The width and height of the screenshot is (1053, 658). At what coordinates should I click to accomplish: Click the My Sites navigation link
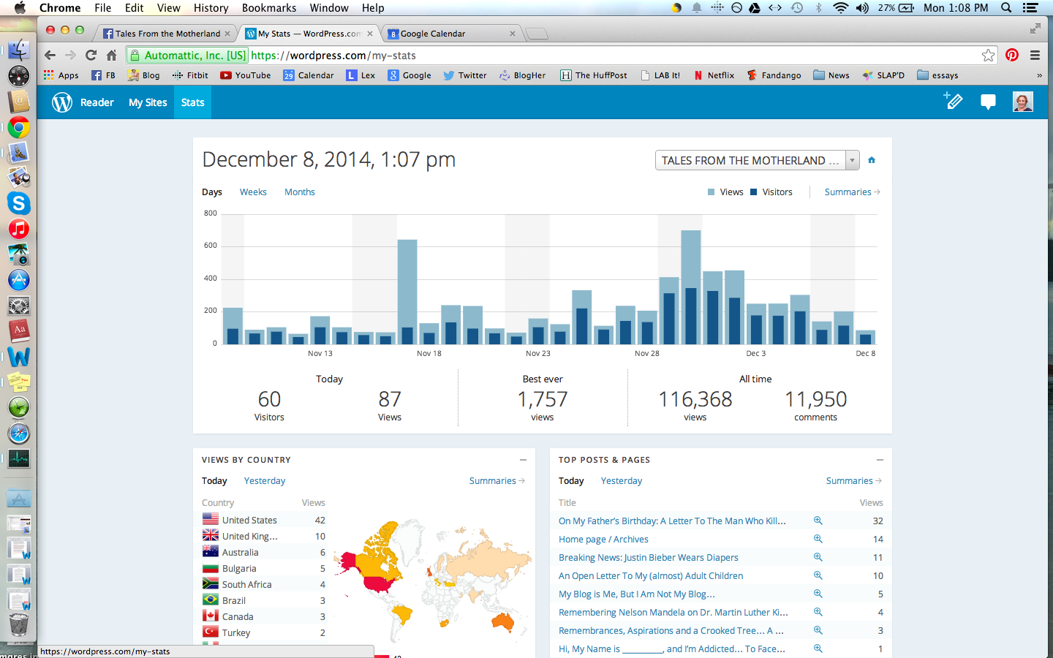(148, 102)
